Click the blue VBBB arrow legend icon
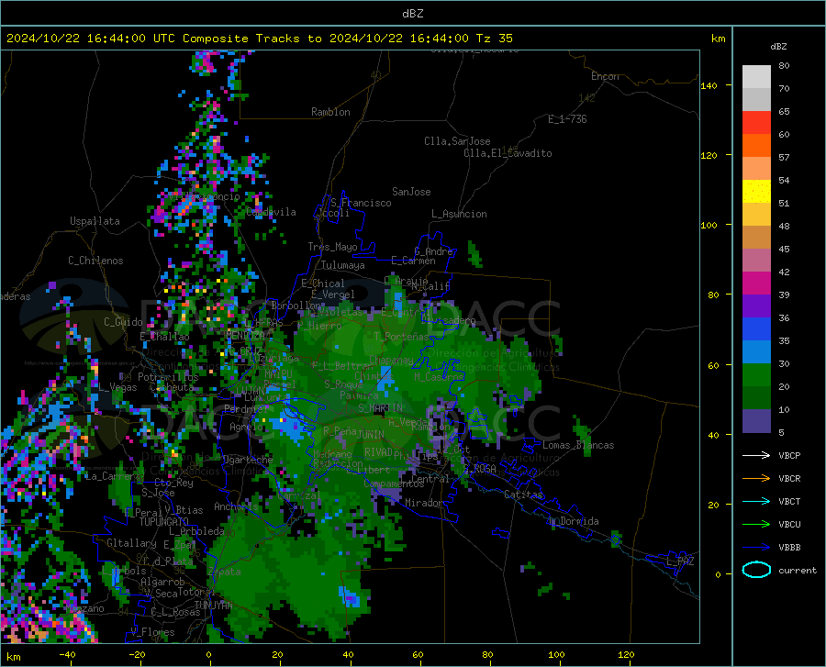This screenshot has width=826, height=667. pos(756,548)
